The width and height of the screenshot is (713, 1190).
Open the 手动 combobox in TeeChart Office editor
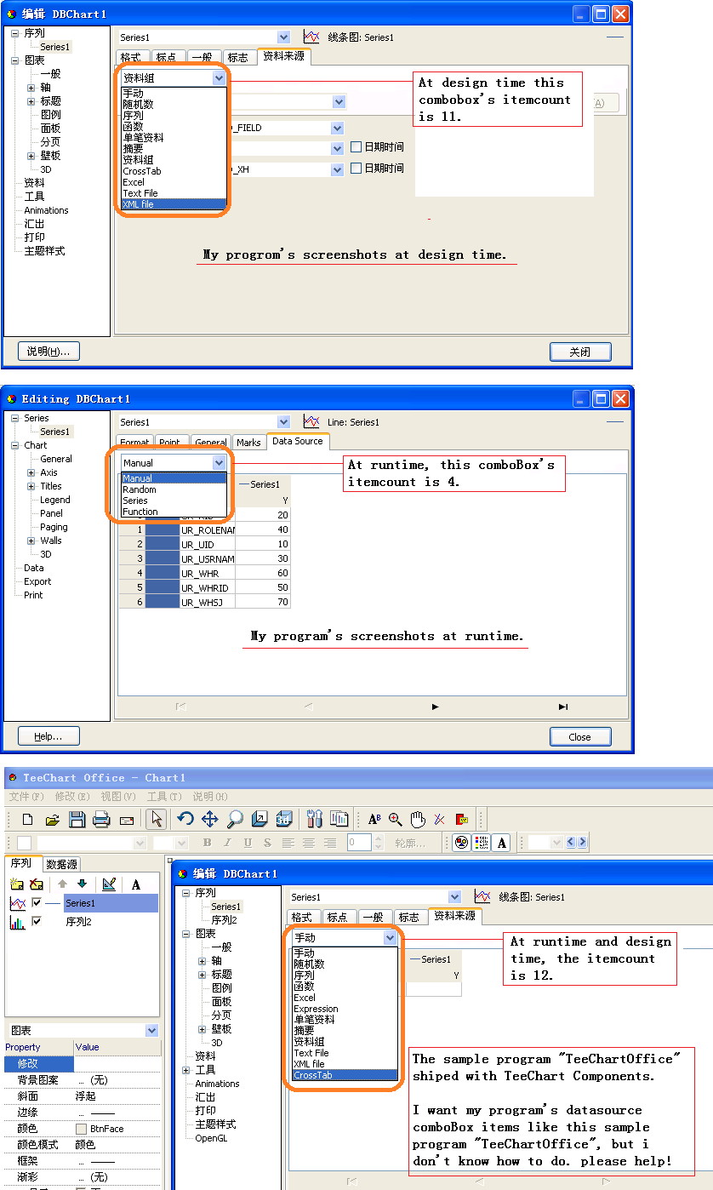click(345, 937)
